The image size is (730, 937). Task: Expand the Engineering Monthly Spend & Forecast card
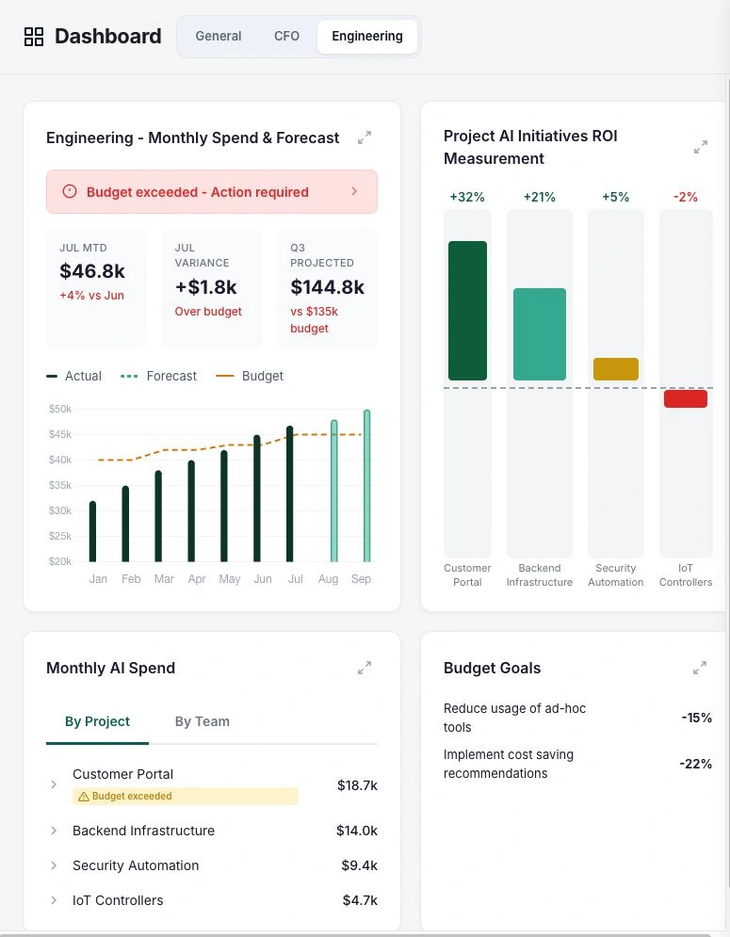pos(365,138)
